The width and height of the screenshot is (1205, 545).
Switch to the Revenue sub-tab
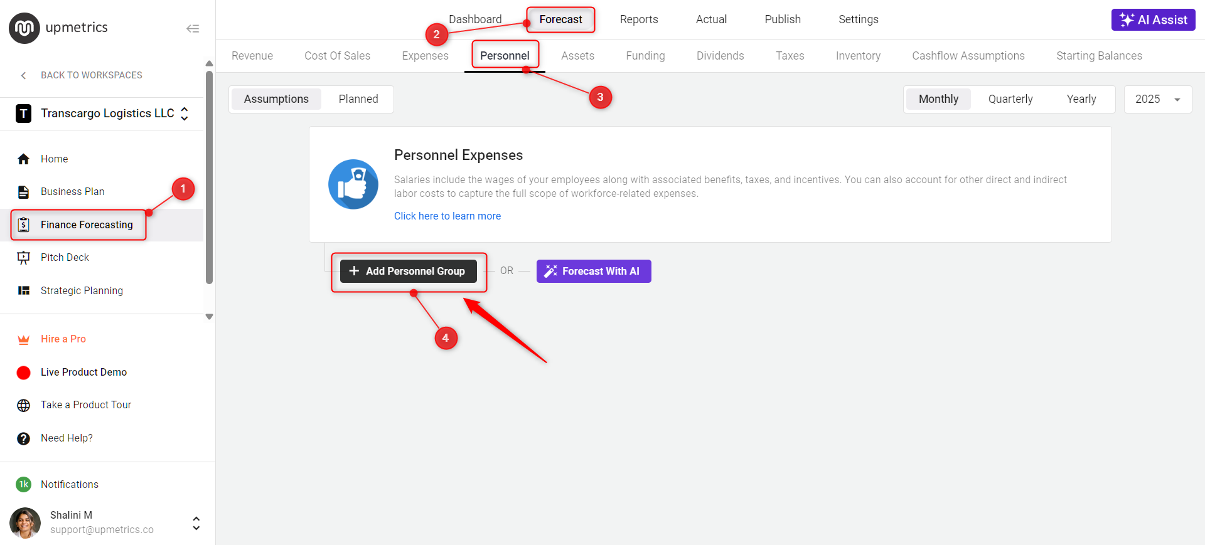pos(252,56)
